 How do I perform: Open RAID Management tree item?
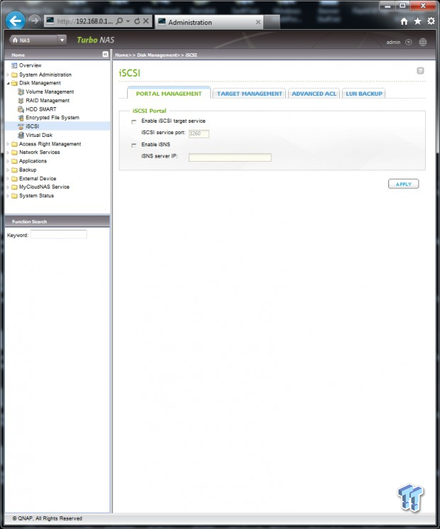point(48,101)
